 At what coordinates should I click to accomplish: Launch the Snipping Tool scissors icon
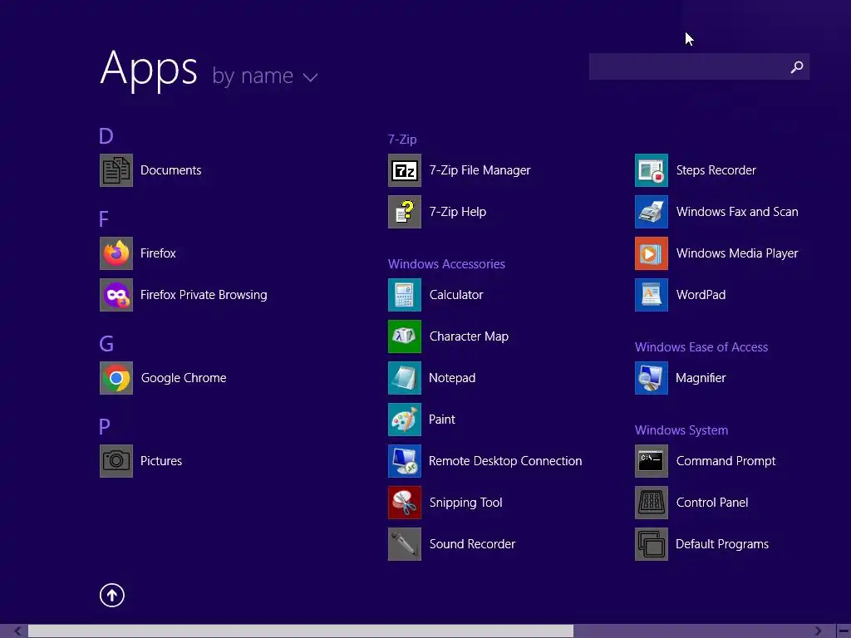[x=405, y=503]
